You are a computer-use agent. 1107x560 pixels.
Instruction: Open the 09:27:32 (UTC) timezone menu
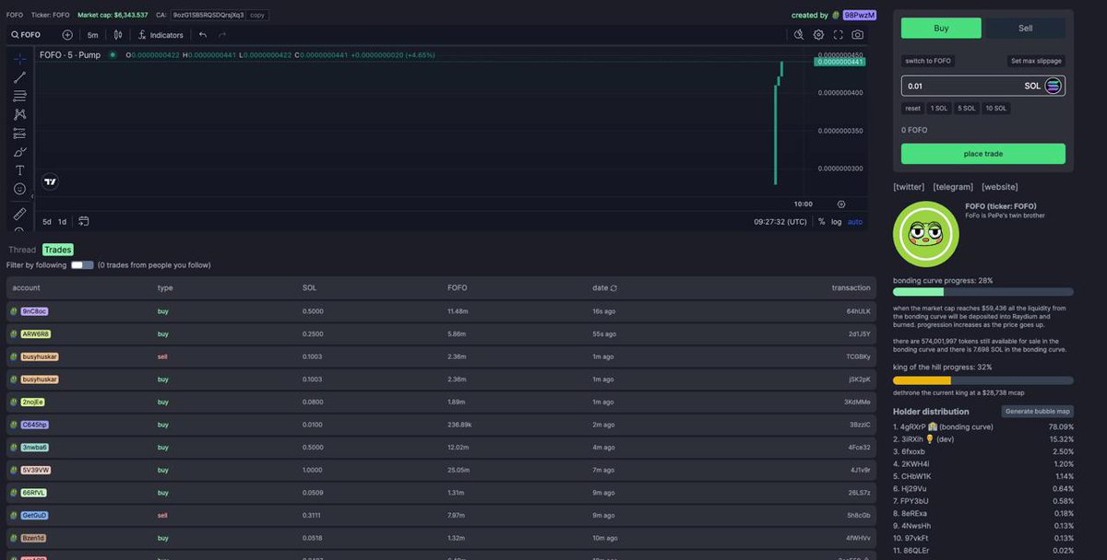[x=780, y=221]
